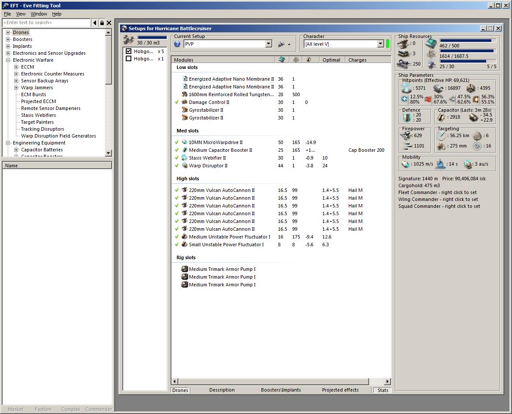
Task: Open the View menu
Action: (21, 14)
